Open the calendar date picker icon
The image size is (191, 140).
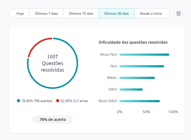click(179, 13)
